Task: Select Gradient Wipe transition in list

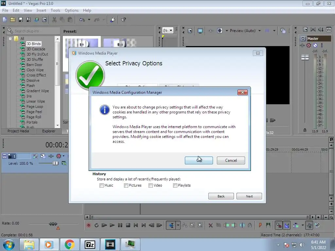Action: [x=38, y=91]
